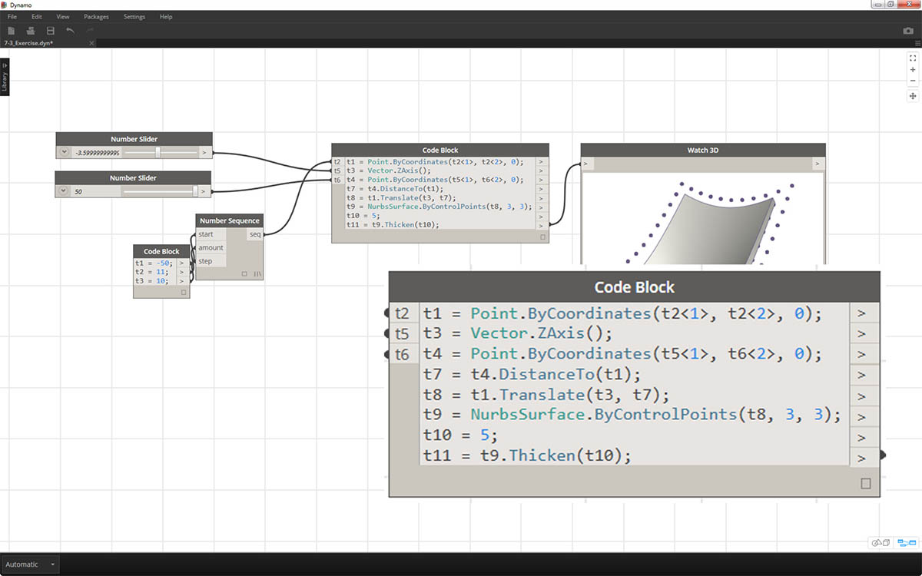
Task: Click the top Number Slider handle
Action: click(x=158, y=152)
